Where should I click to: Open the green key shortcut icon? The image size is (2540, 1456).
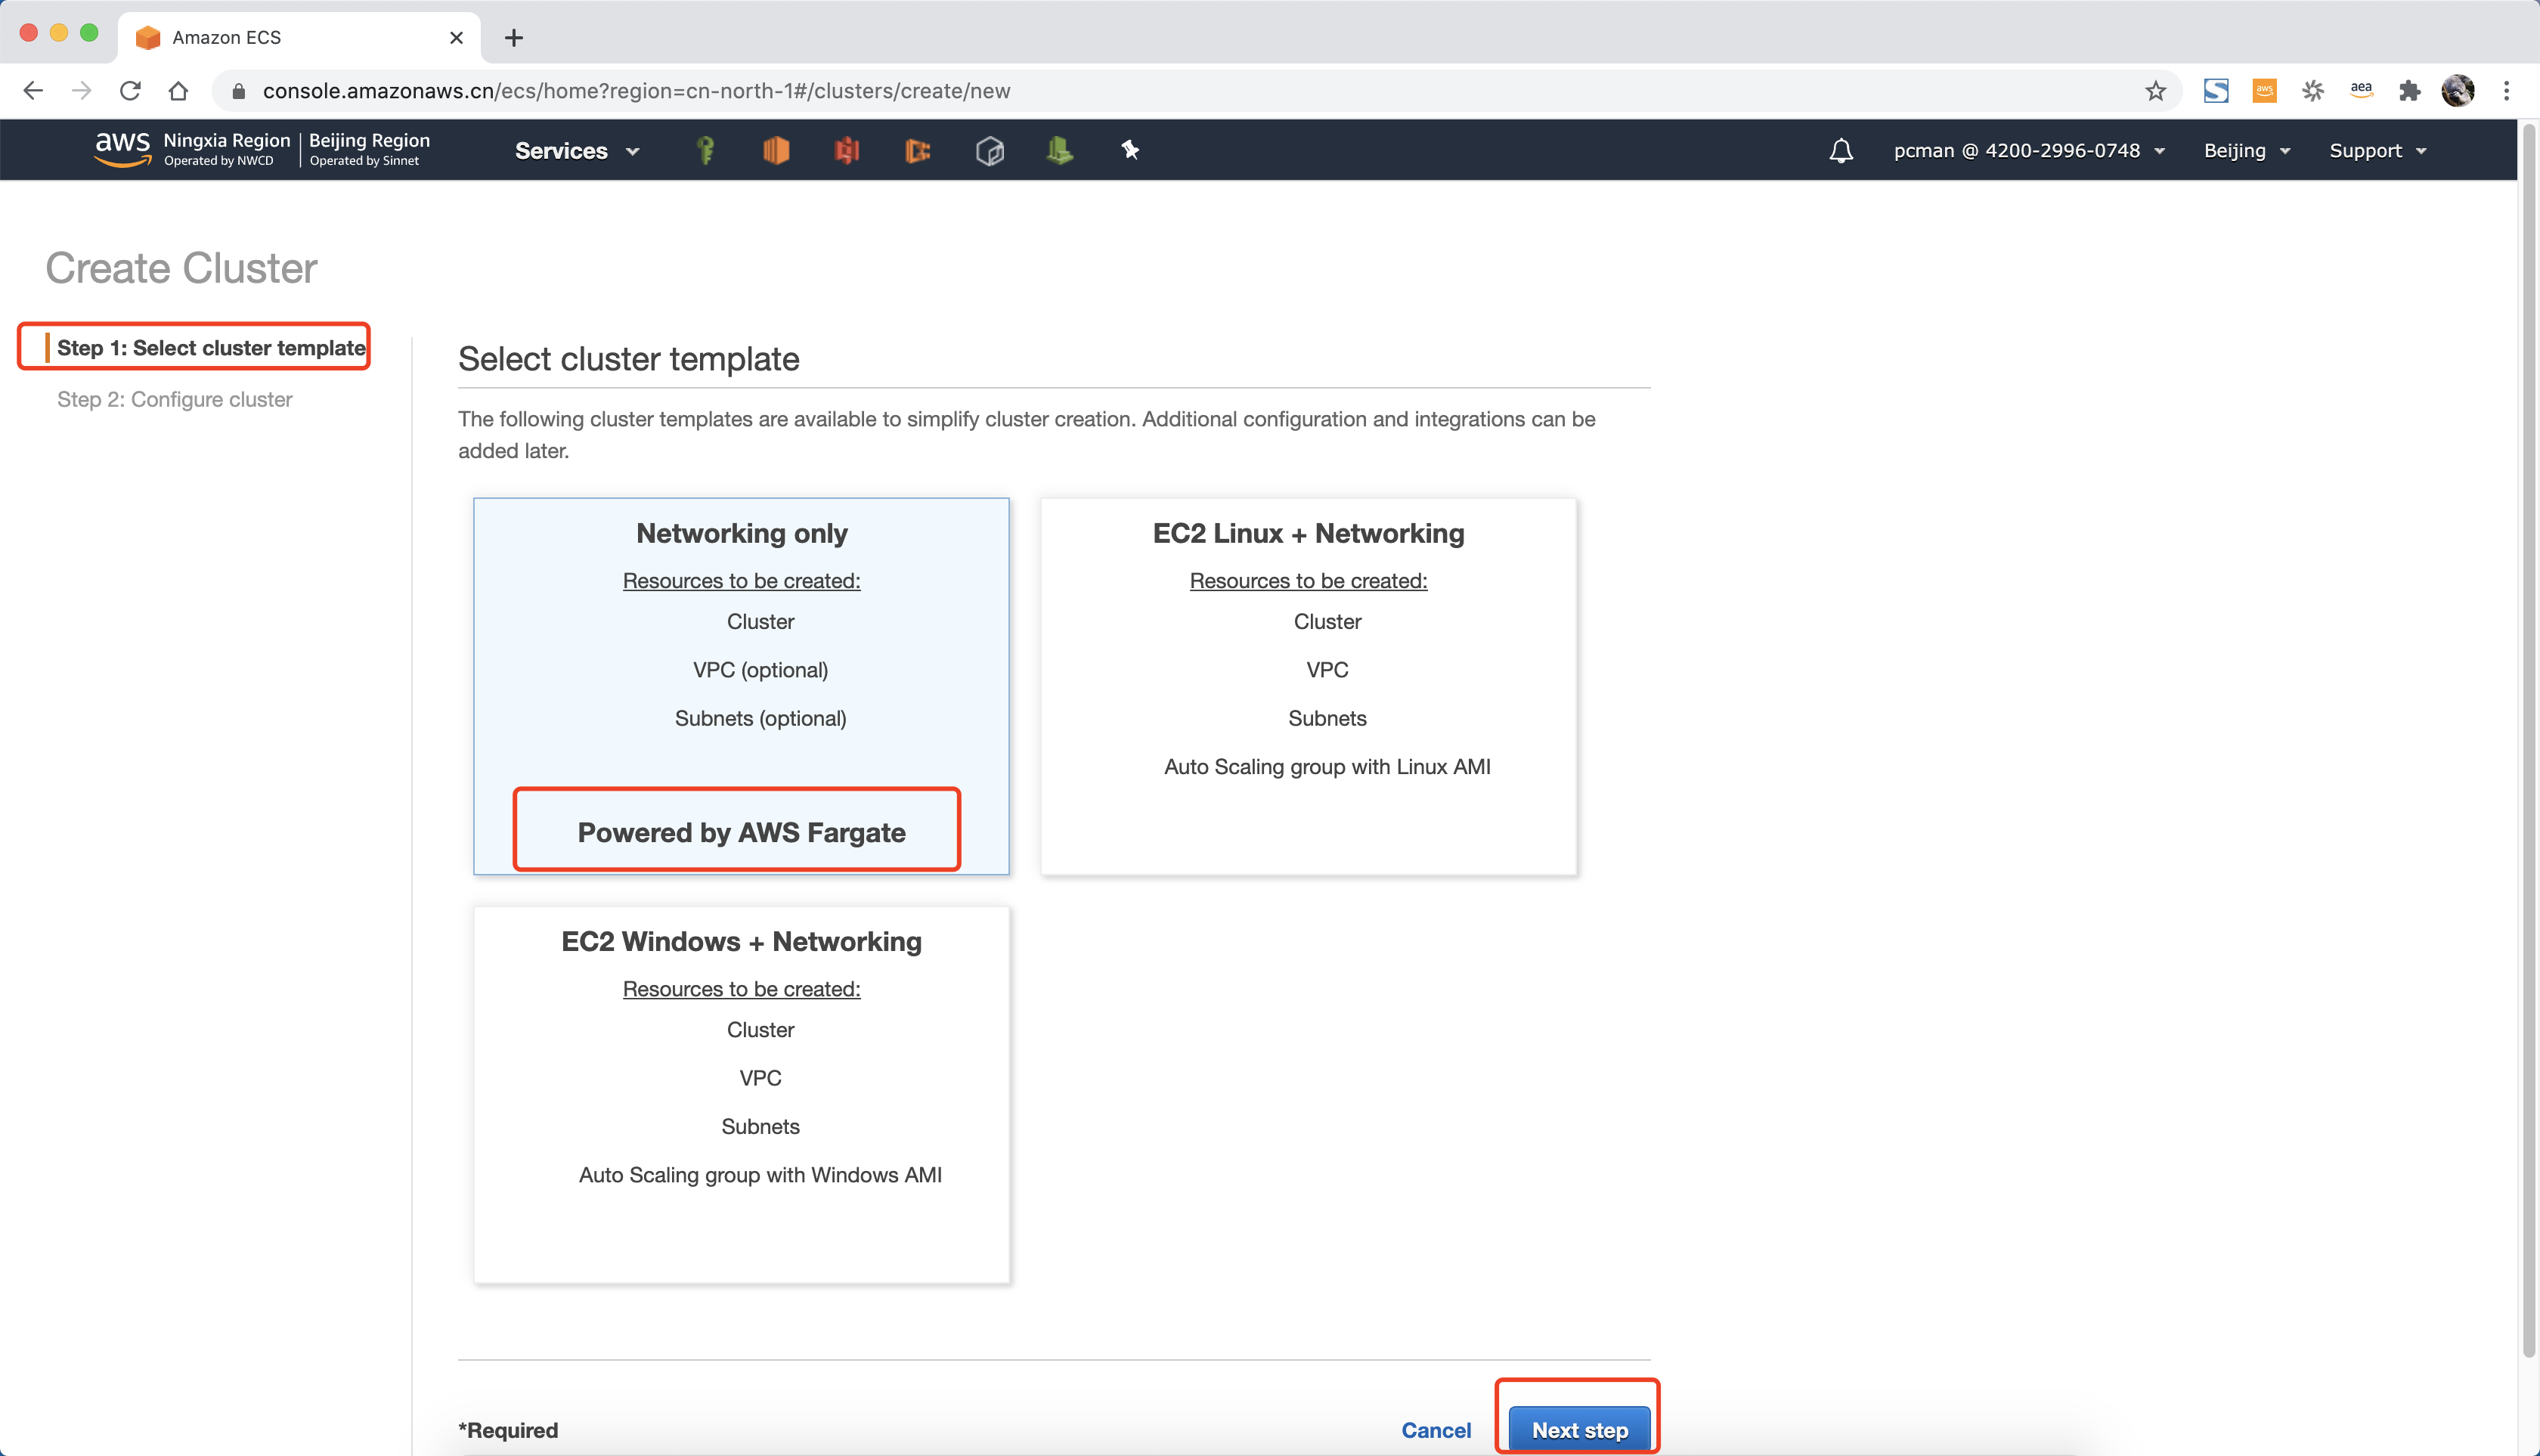pyautogui.click(x=705, y=150)
